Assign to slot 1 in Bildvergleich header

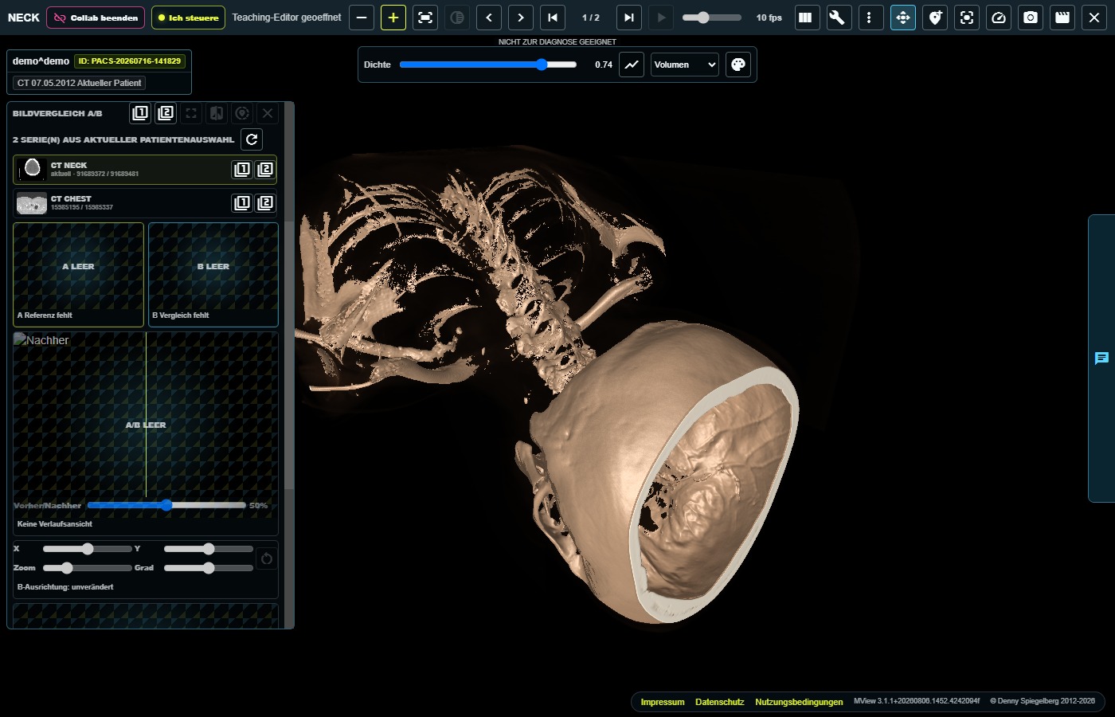click(140, 113)
